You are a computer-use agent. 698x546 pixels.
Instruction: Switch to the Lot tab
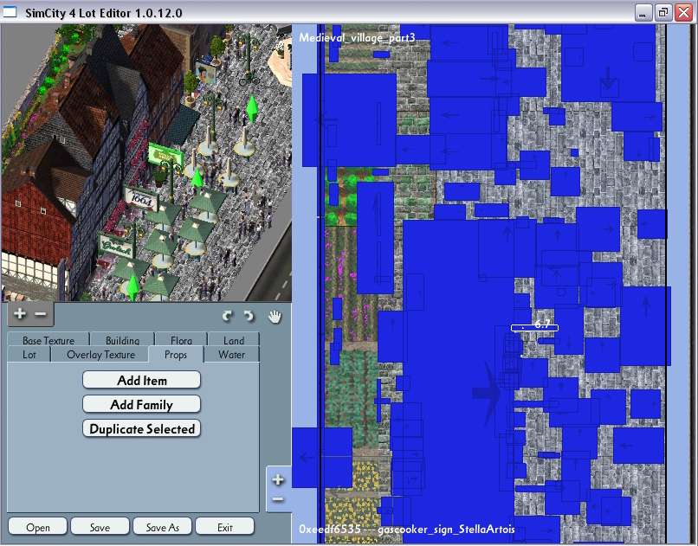click(29, 355)
